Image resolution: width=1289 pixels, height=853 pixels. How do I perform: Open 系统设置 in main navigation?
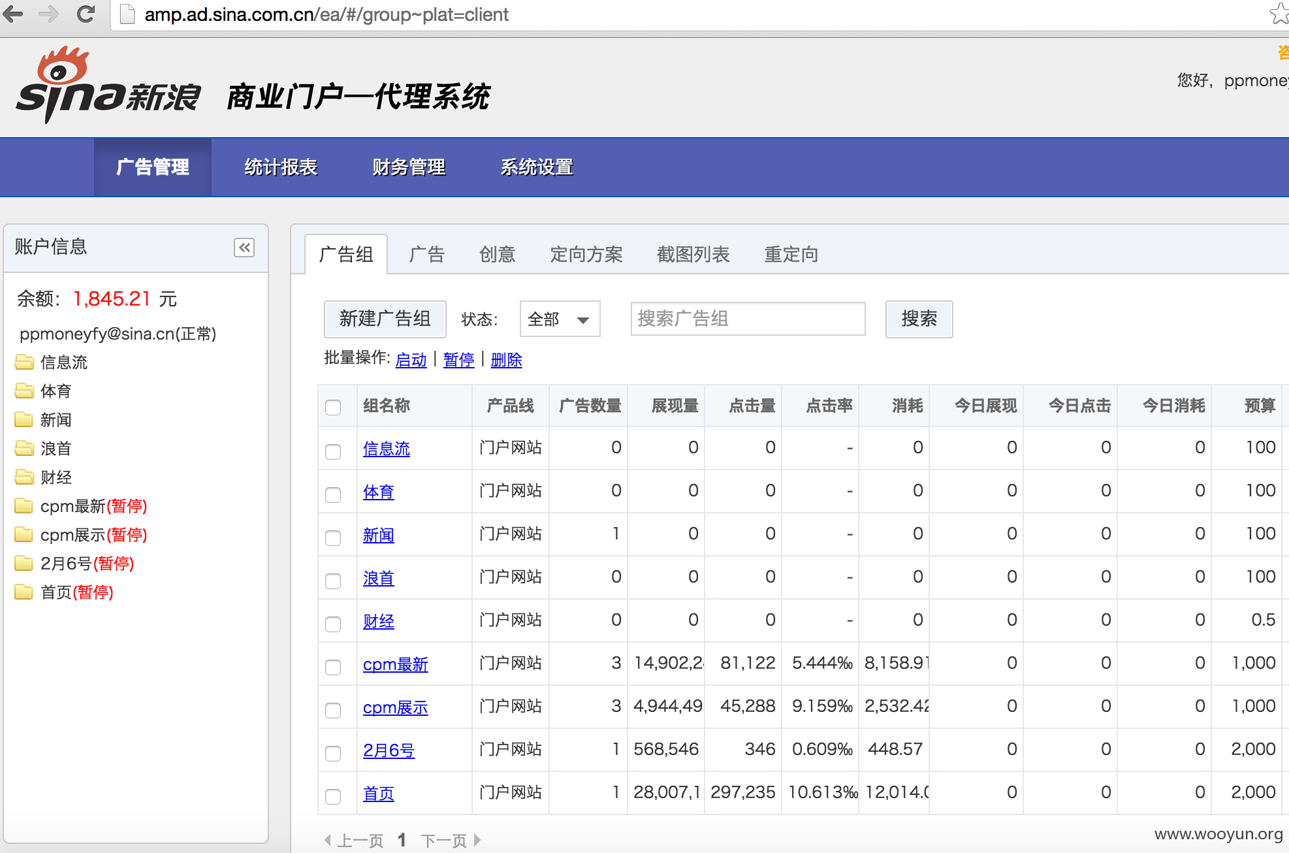tap(537, 167)
